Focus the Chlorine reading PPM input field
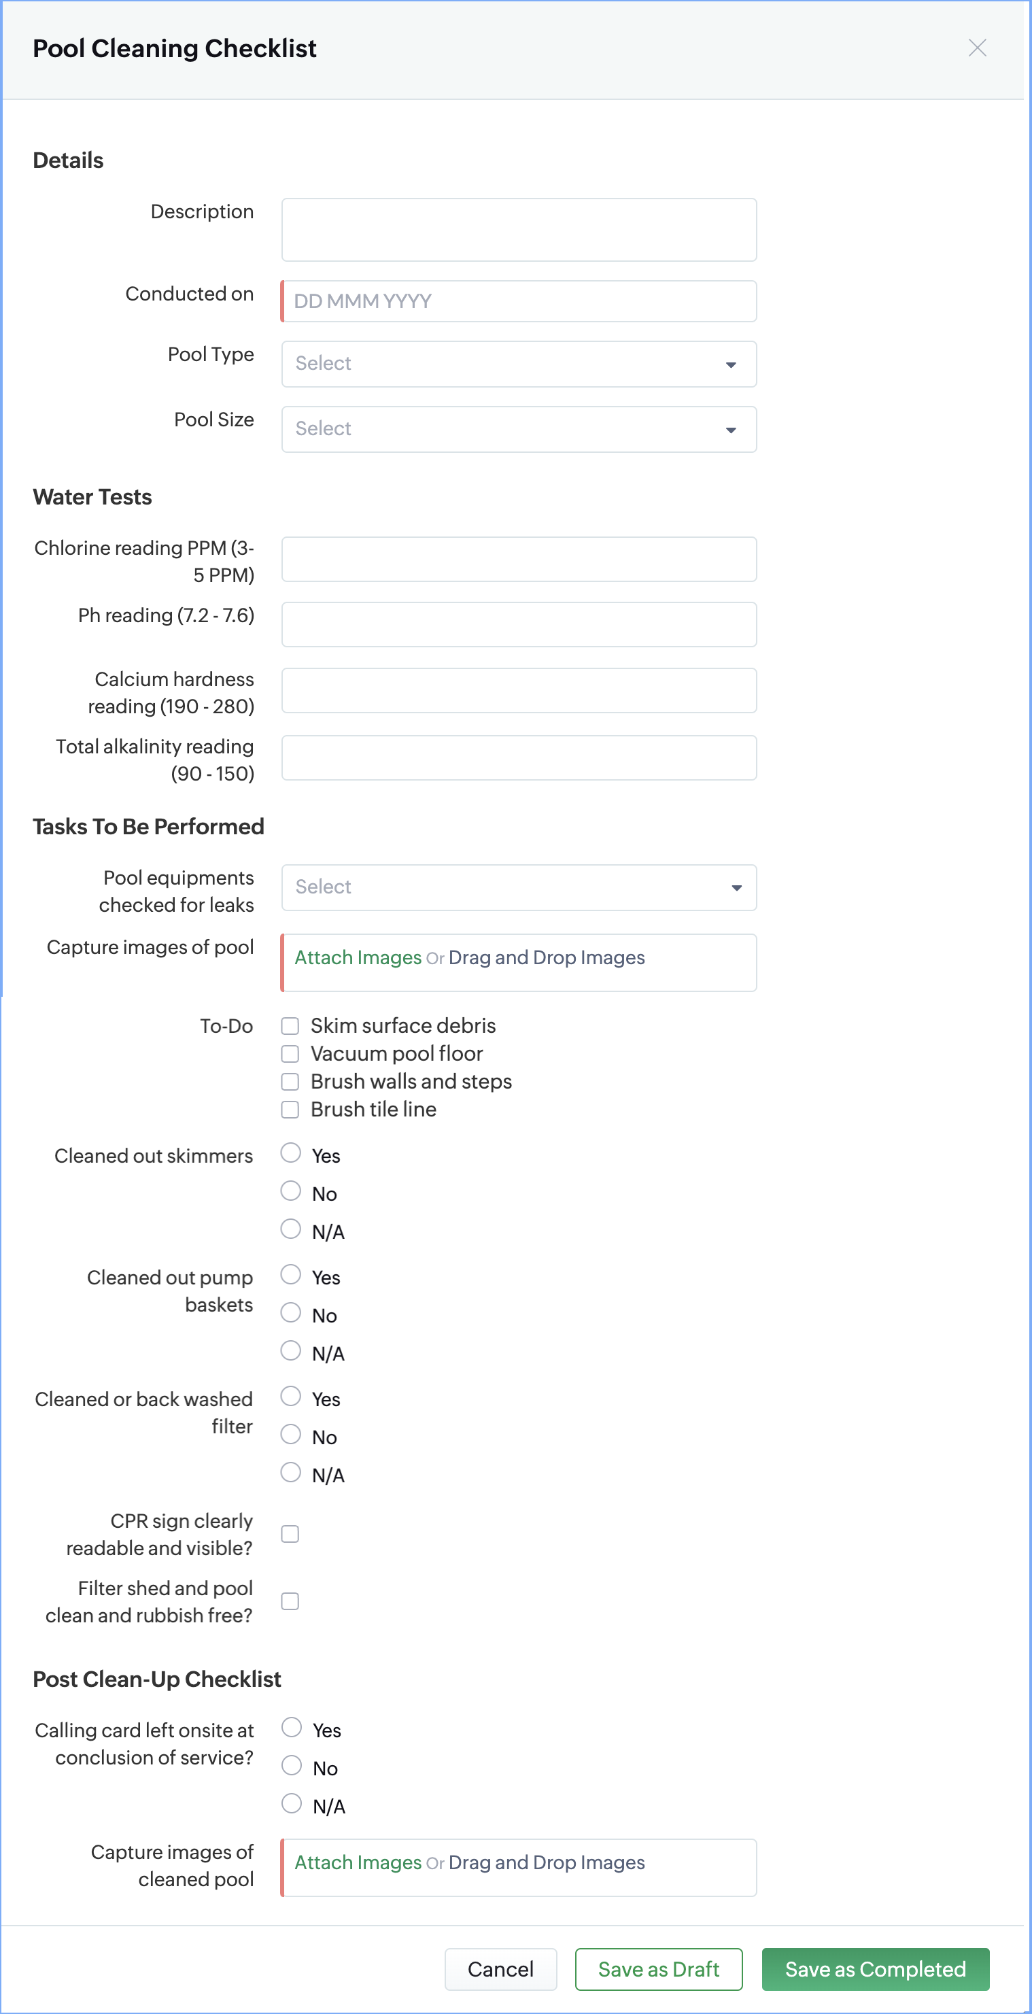This screenshot has width=1032, height=2014. click(x=518, y=559)
